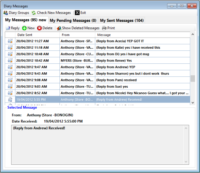The height and width of the screenshot is (173, 200).
Task: Sort by the From column header
Action: [x=77, y=35]
